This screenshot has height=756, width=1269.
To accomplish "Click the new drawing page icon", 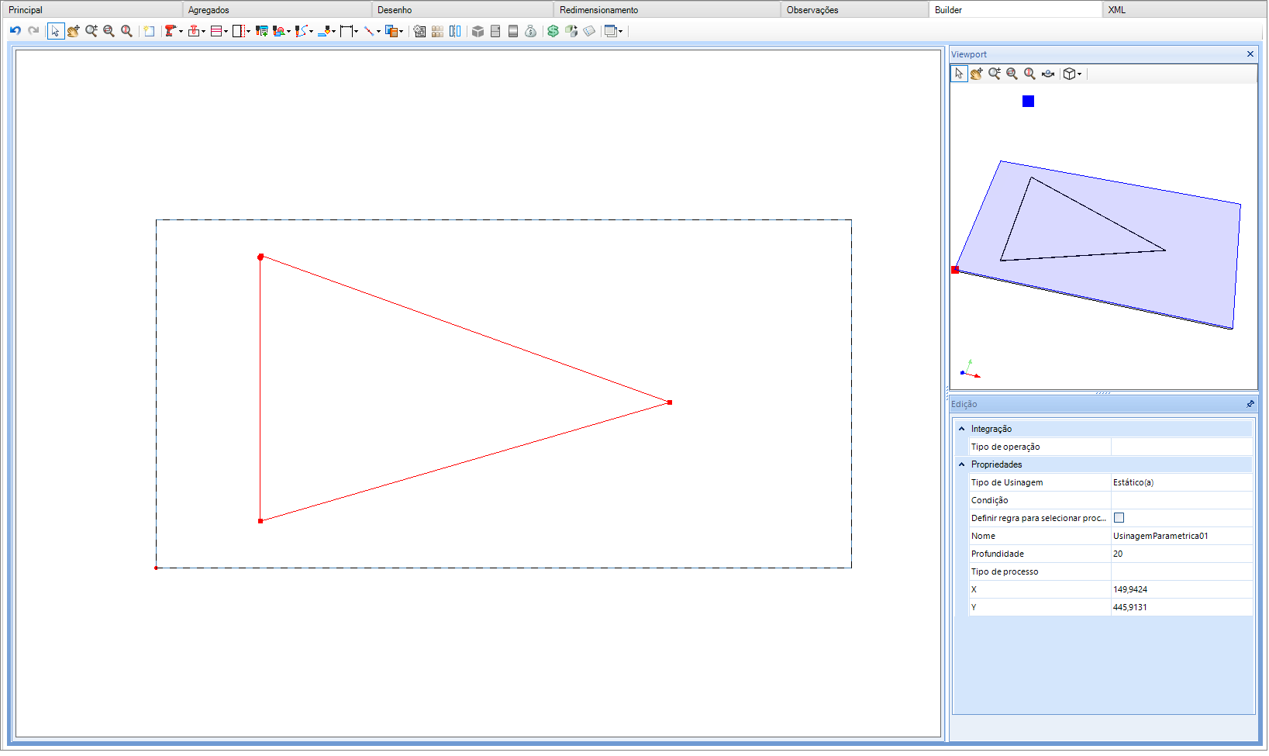I will [149, 31].
